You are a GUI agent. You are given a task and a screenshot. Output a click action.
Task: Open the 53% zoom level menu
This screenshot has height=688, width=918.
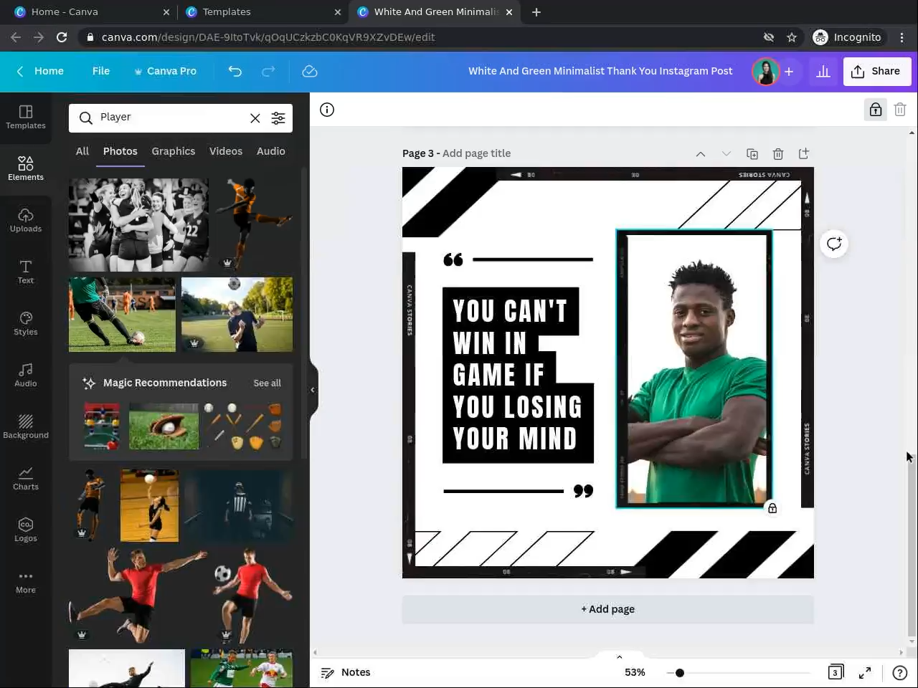(x=635, y=672)
